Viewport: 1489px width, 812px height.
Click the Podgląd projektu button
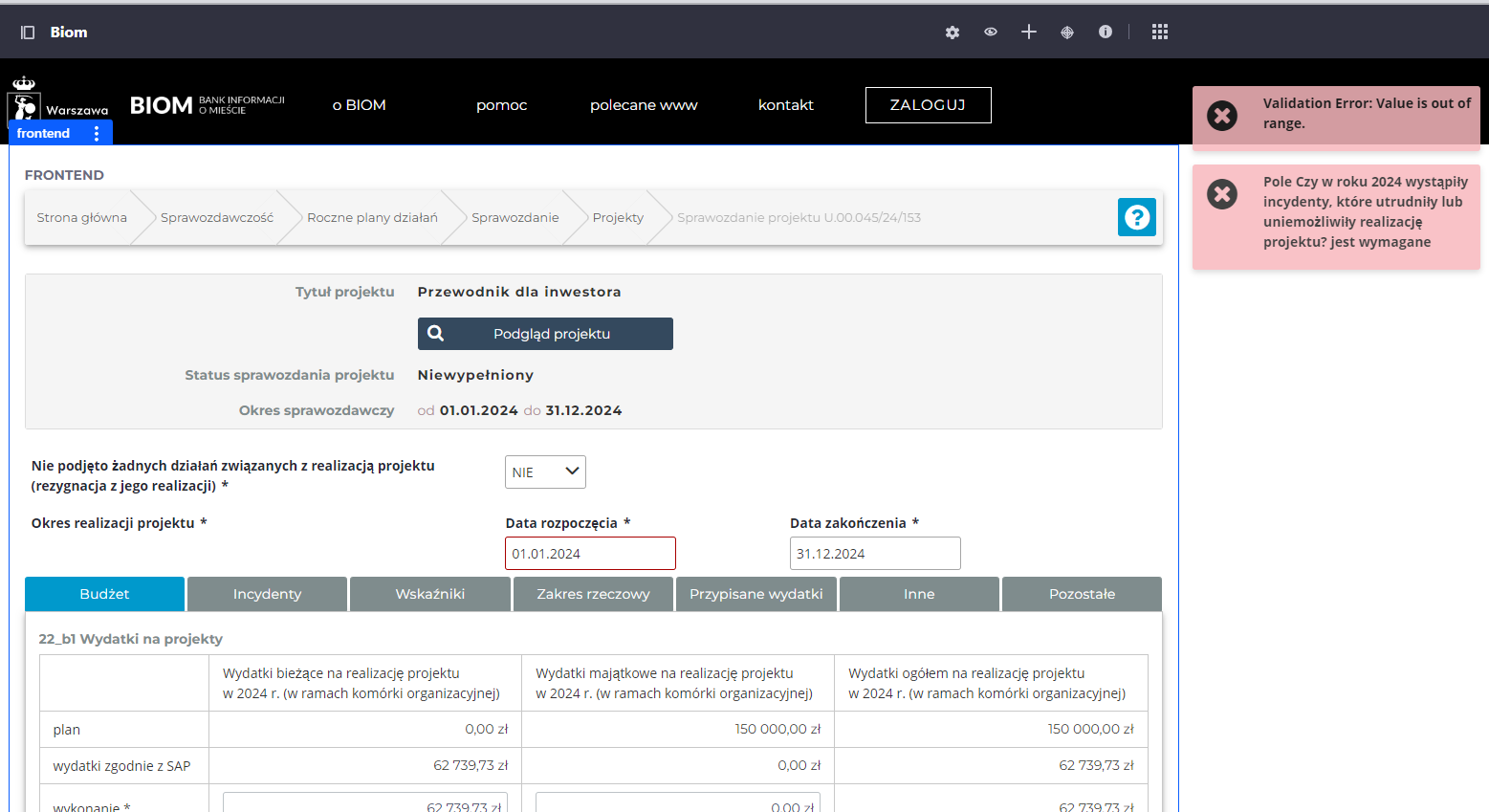tap(545, 334)
